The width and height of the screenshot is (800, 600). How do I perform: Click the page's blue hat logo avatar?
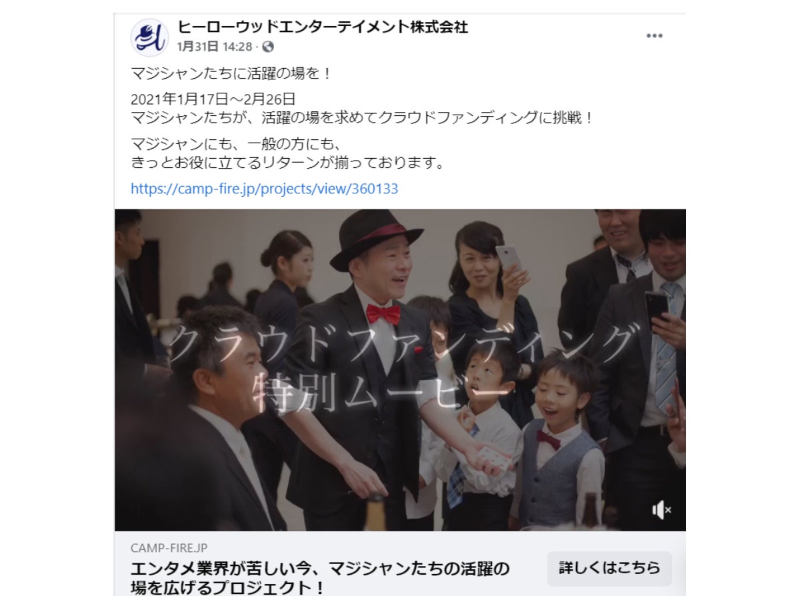point(149,37)
